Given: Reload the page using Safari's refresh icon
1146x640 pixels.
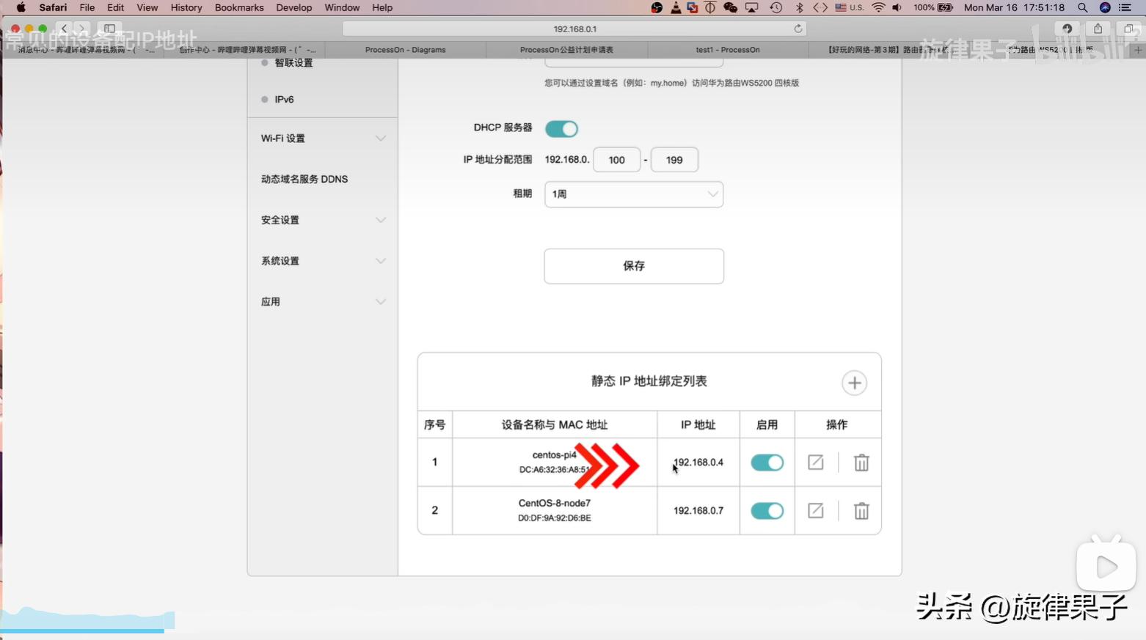Looking at the screenshot, I should point(798,29).
